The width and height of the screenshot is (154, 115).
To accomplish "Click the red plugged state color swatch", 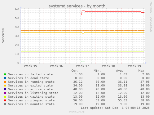I will pos(5,100).
